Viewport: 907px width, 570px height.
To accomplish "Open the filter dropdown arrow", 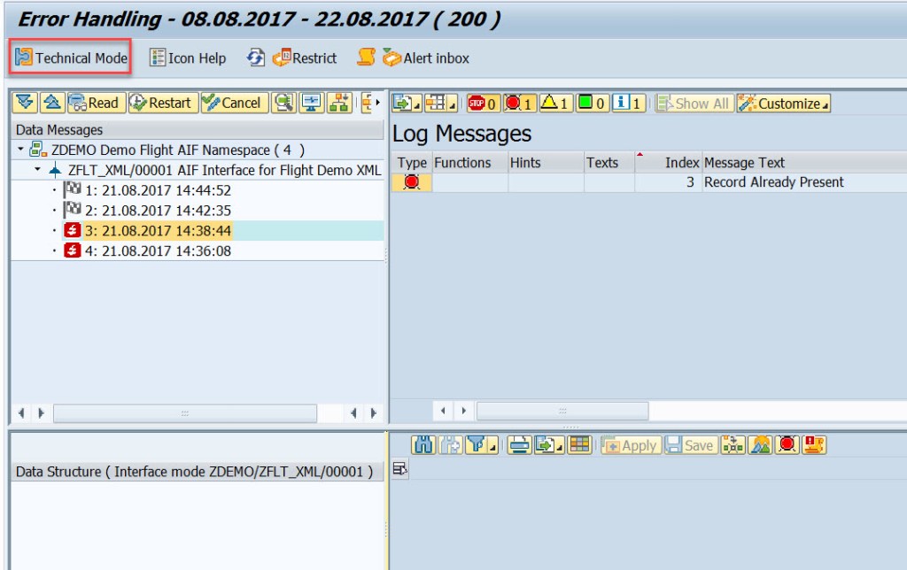I will (493, 447).
